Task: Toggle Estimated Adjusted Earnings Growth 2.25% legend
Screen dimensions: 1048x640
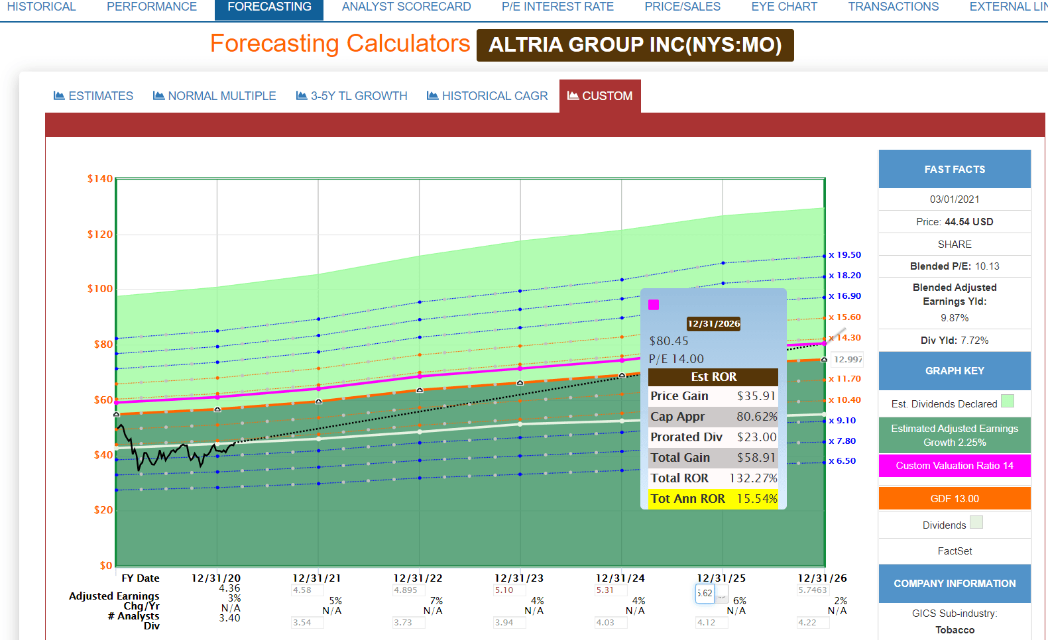Action: coord(955,435)
